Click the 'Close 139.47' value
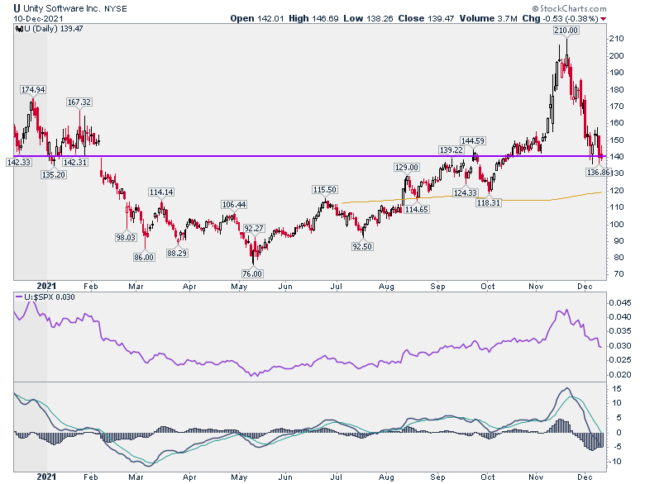The width and height of the screenshot is (645, 484). pos(426,18)
